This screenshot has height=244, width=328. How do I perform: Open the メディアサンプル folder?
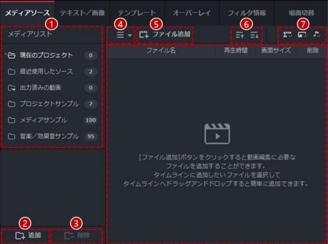click(x=44, y=120)
